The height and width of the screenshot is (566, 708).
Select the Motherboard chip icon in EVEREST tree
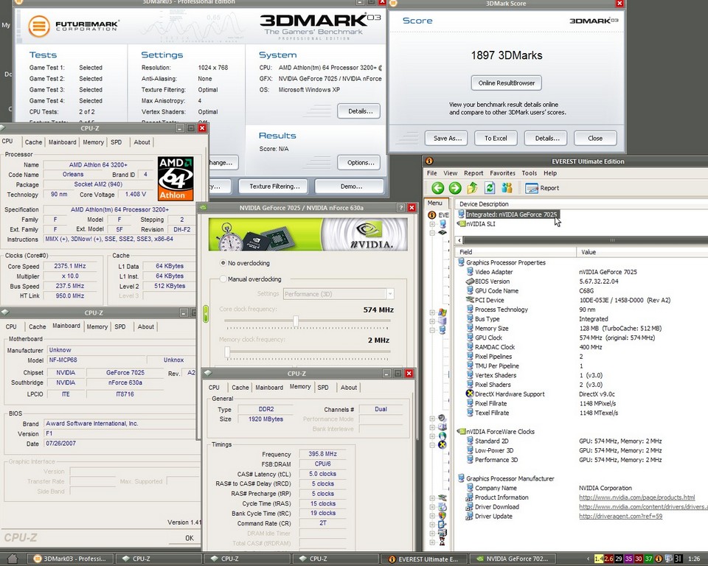(x=442, y=233)
